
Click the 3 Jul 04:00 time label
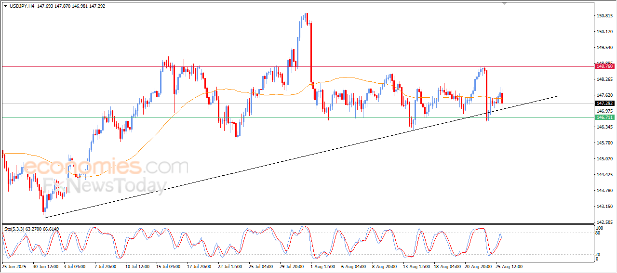[74, 266]
